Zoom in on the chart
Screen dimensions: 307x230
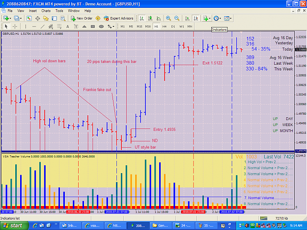point(168,18)
